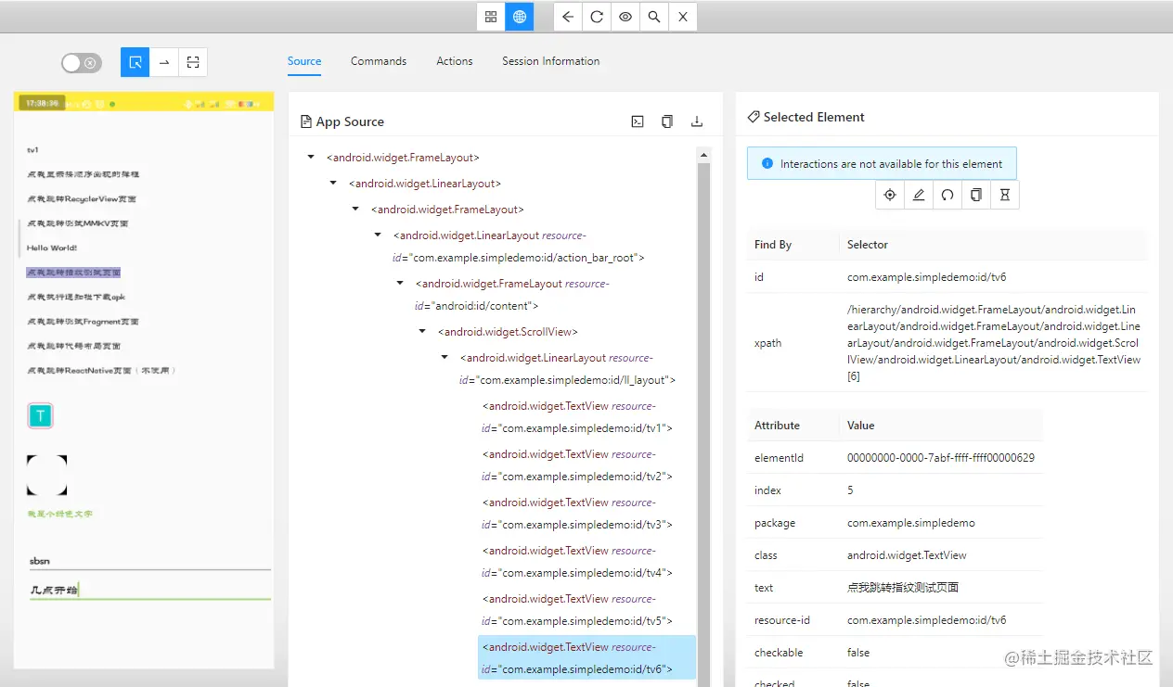Image resolution: width=1173 pixels, height=687 pixels.
Task: Choose Tap By Coordinates mode
Action: (192, 62)
